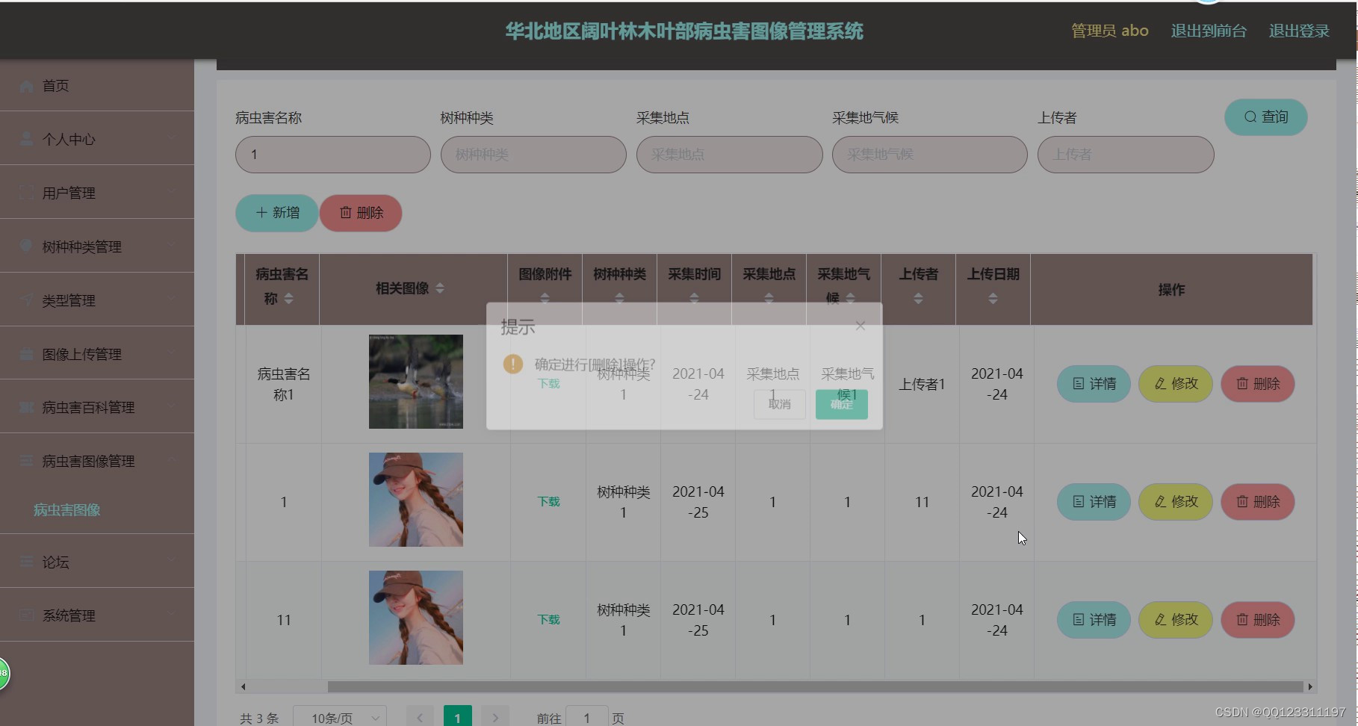Confirm deletion by clicking 确定

tap(841, 404)
